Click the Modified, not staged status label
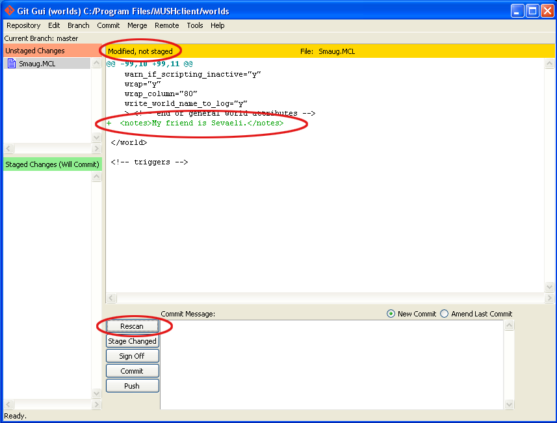Screen dimensions: 557x423 click(140, 51)
